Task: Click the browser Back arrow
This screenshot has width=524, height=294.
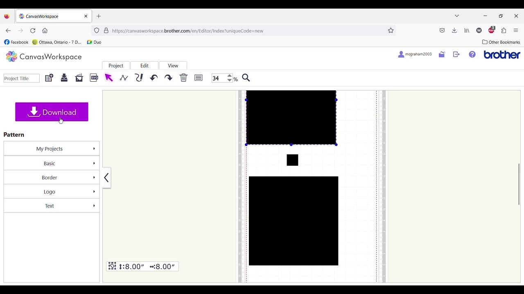Action: (8, 31)
